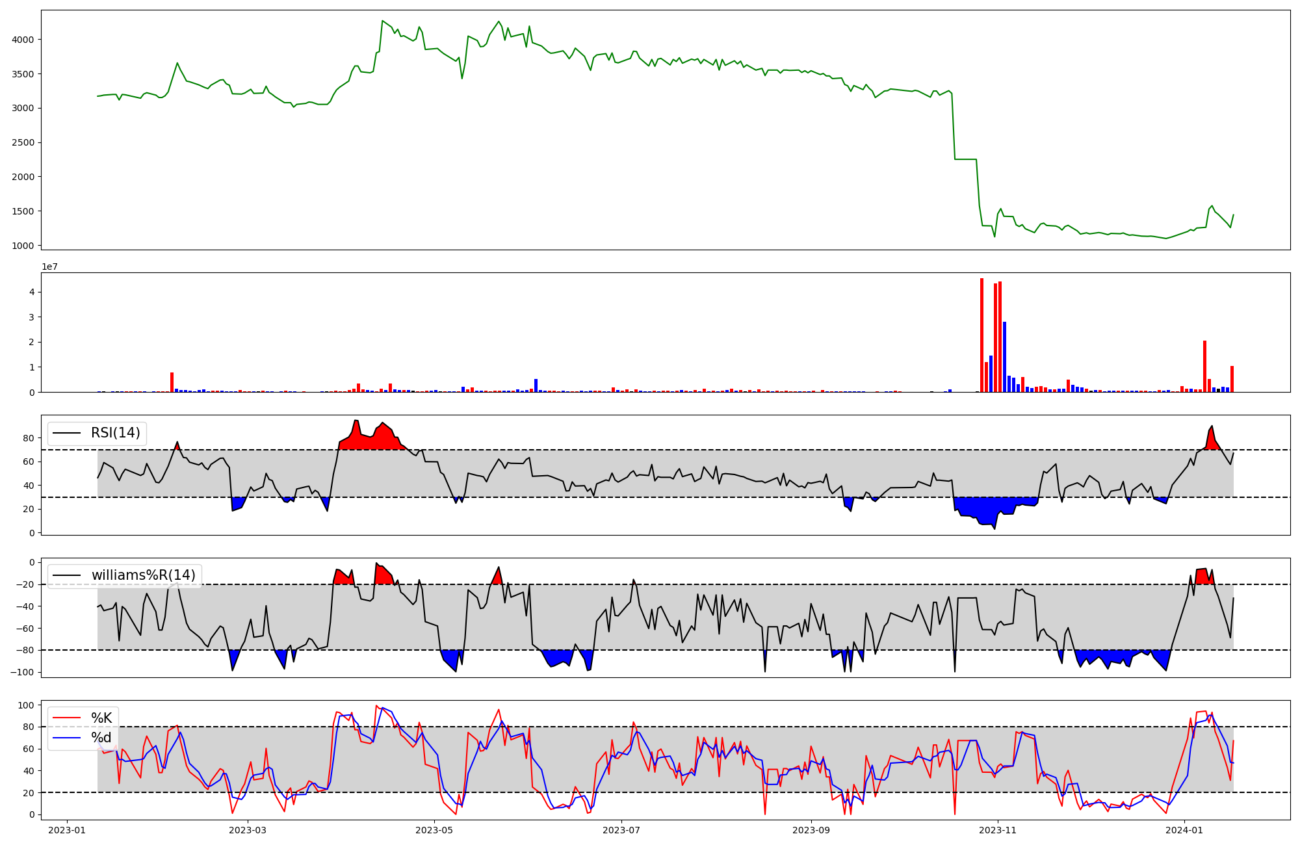Select the %d legend label
This screenshot has height=845, width=1300.
click(101, 738)
